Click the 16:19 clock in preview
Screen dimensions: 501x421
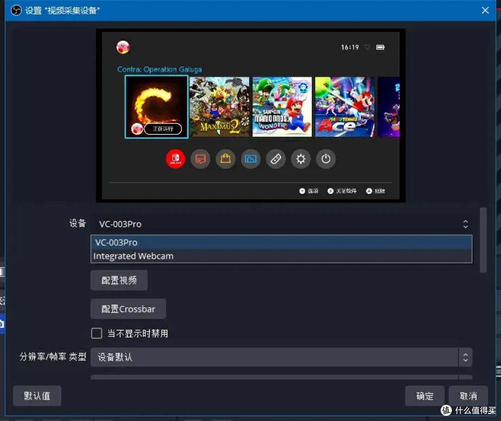coord(350,47)
